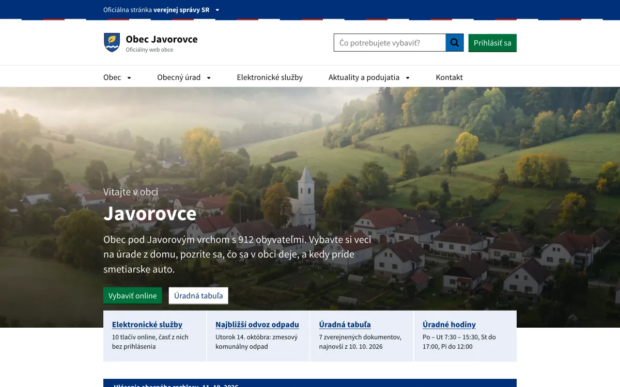Click the 'Obec pod Javorovým vrchom' intro paragraph
The height and width of the screenshot is (387, 620).
(237, 254)
